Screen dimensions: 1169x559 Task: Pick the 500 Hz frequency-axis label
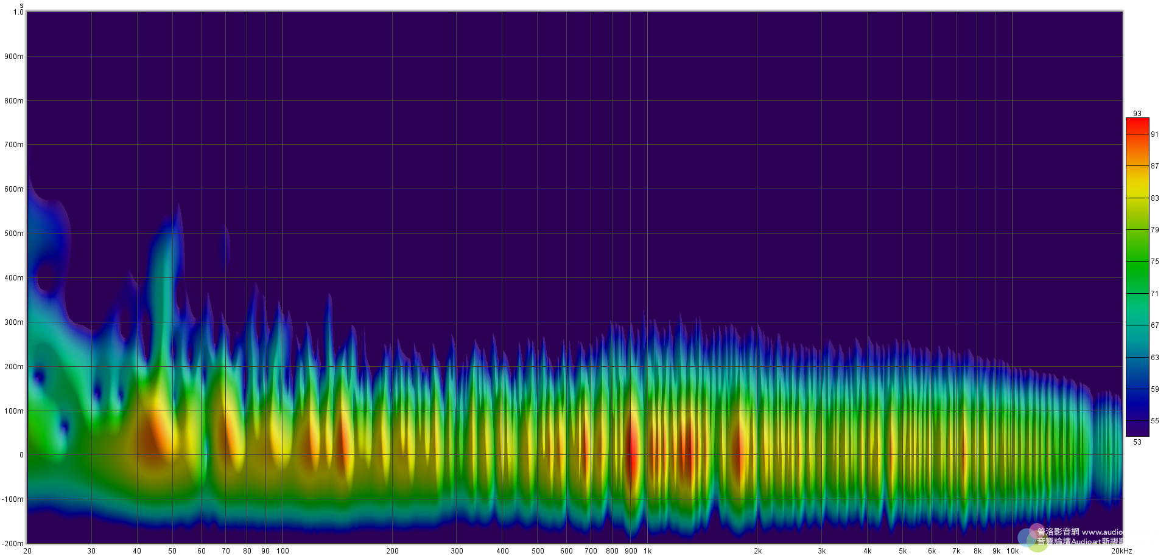click(538, 551)
